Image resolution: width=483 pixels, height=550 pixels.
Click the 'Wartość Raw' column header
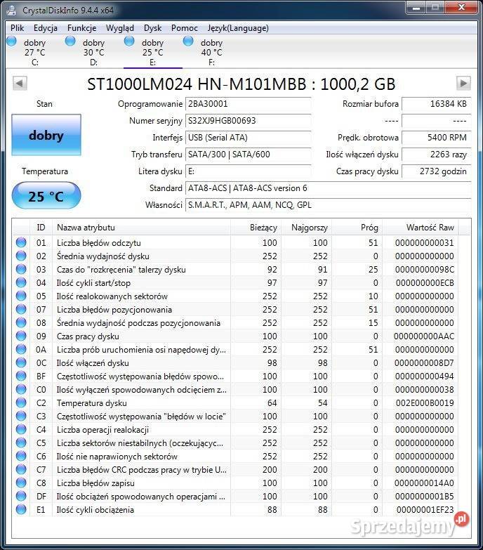point(430,228)
